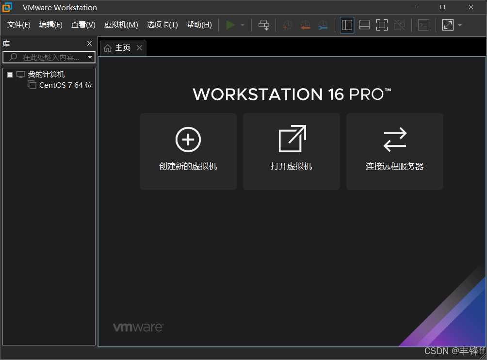Open the console view terminal icon
Viewport: 487px width, 360px height.
[x=423, y=25]
